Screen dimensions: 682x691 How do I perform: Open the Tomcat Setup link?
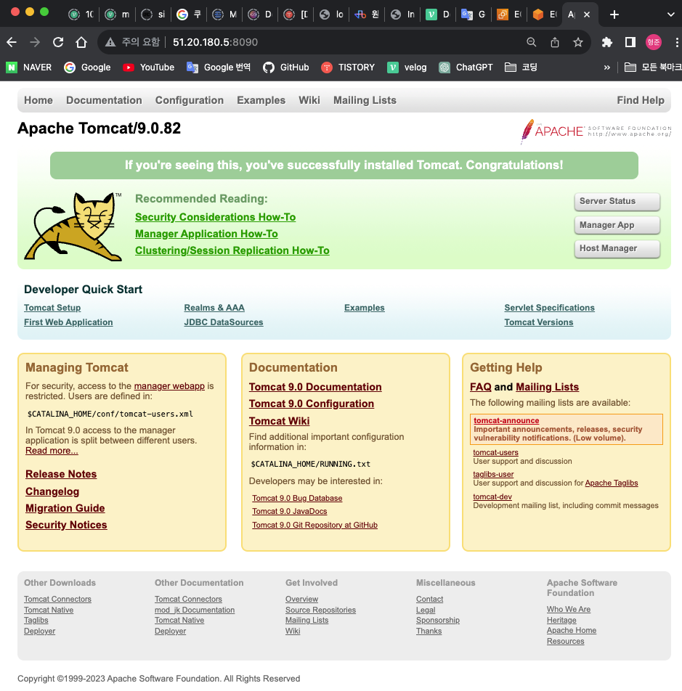(x=52, y=308)
